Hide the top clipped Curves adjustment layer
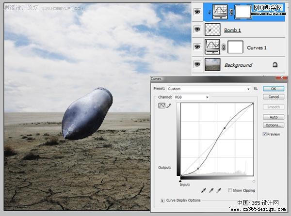291x216 pixels. (197, 12)
